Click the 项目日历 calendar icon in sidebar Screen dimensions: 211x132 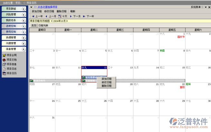click(4, 73)
